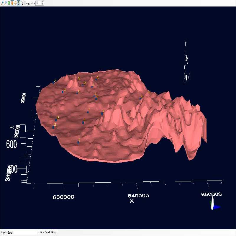Screen dimensions: 236x236
Task: Select the walking figure navigation icon
Action: tap(15, 3)
